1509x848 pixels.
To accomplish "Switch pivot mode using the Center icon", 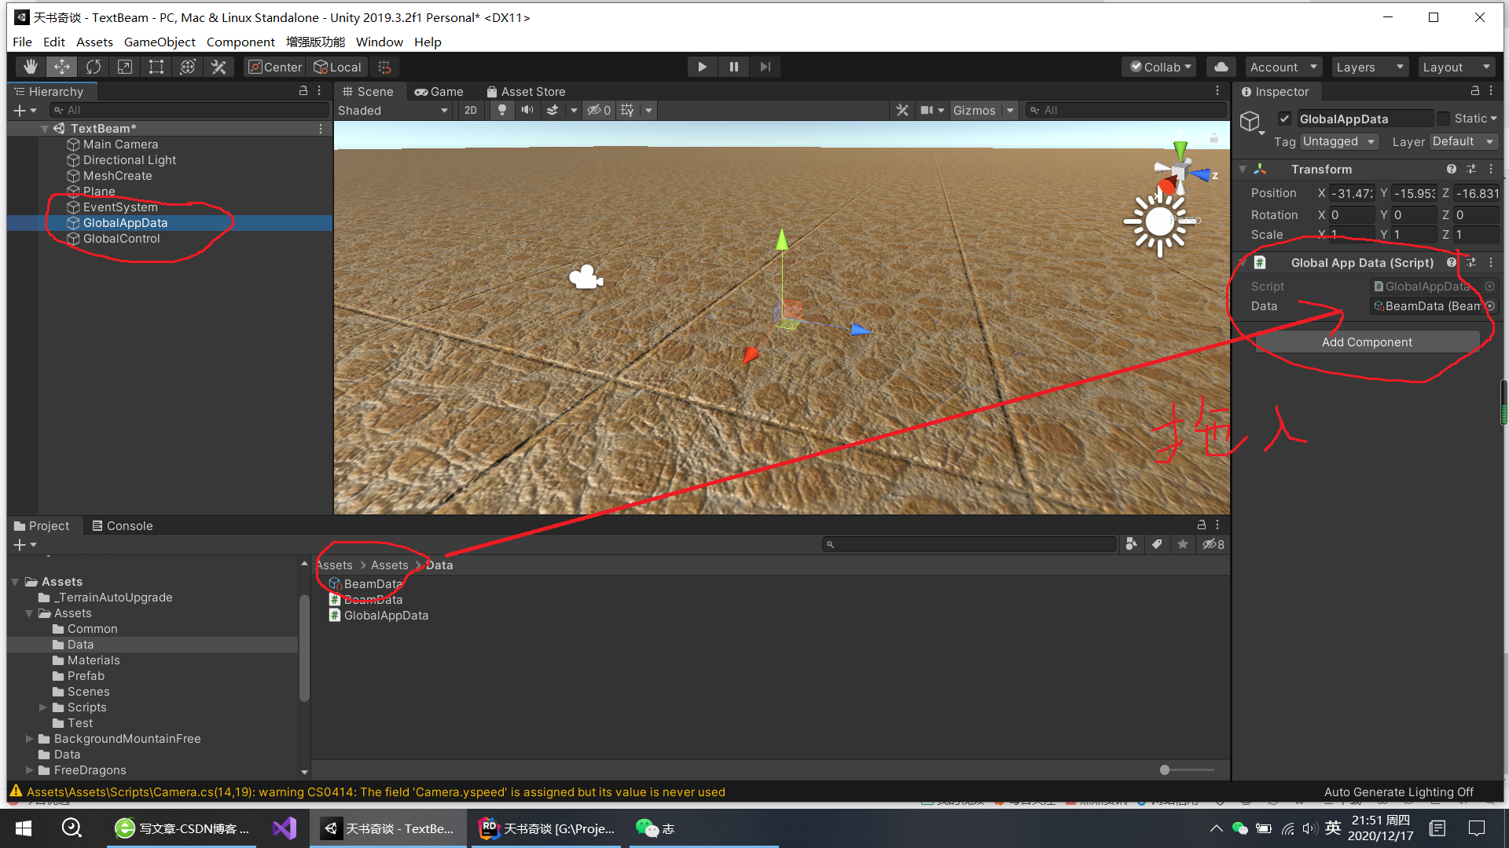I will pyautogui.click(x=274, y=67).
